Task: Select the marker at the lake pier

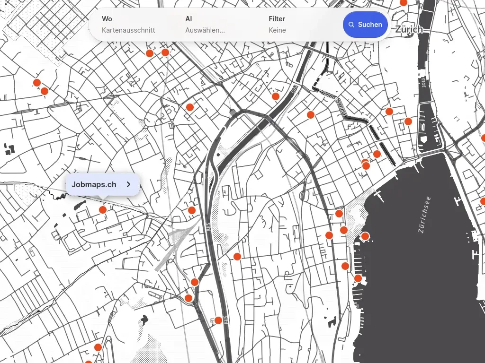Action: (x=365, y=236)
